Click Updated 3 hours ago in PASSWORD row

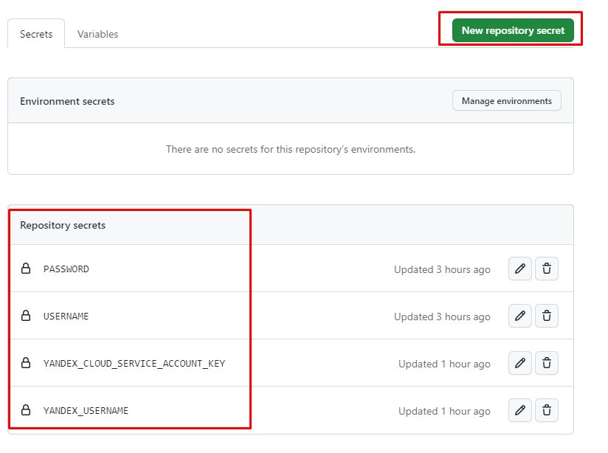[442, 269]
